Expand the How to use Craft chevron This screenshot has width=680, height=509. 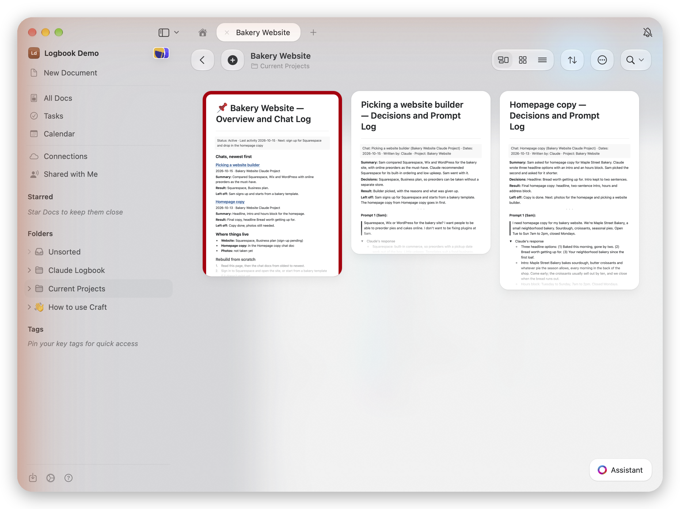(29, 307)
